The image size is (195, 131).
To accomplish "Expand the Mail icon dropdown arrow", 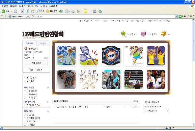I will (x=69, y=11).
